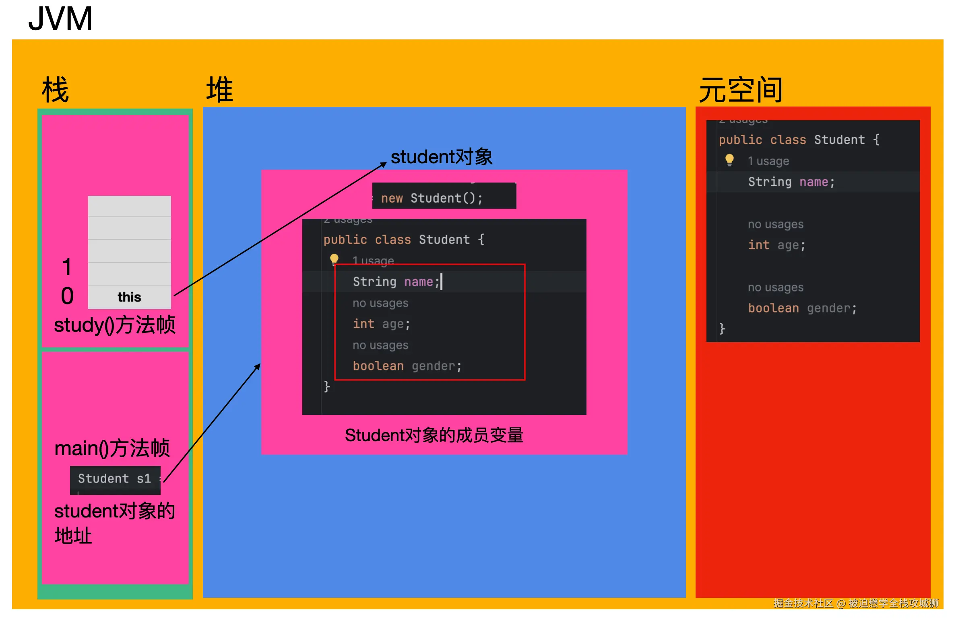
Task: Click 'int age;' line in heap code
Action: click(381, 324)
